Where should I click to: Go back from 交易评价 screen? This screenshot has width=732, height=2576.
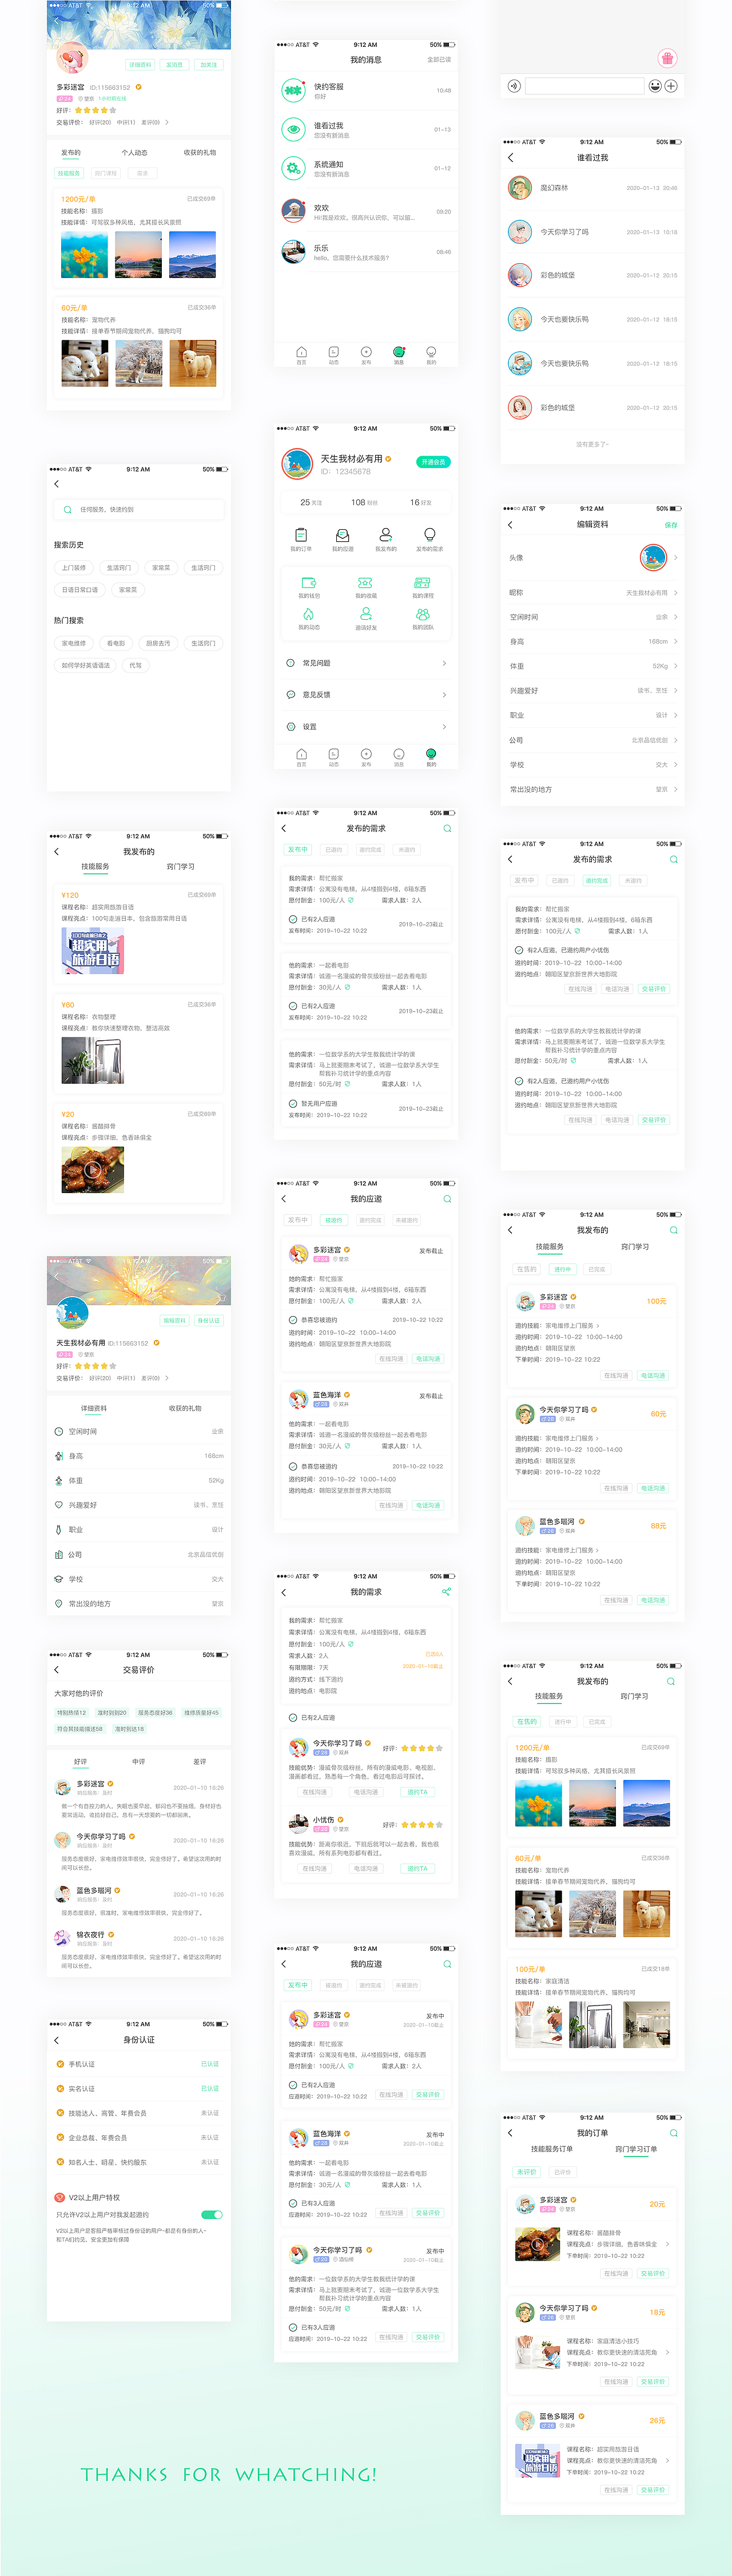point(56,1670)
